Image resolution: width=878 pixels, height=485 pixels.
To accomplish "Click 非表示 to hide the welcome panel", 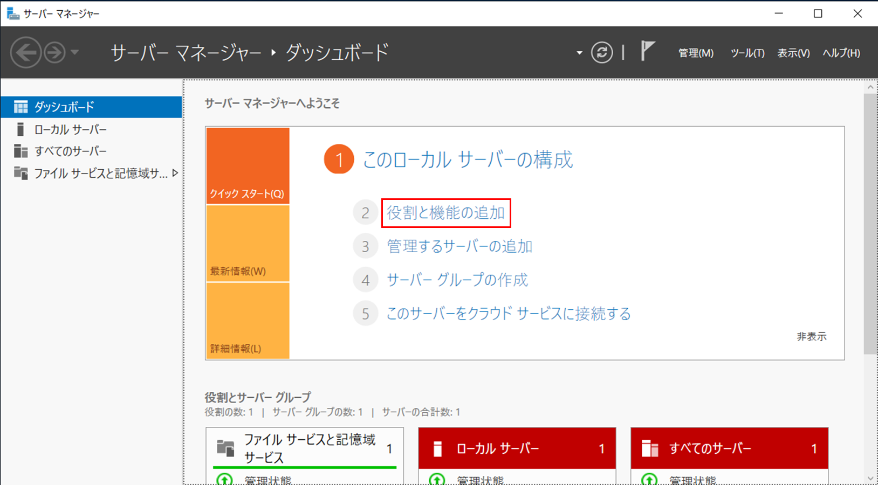I will click(812, 337).
